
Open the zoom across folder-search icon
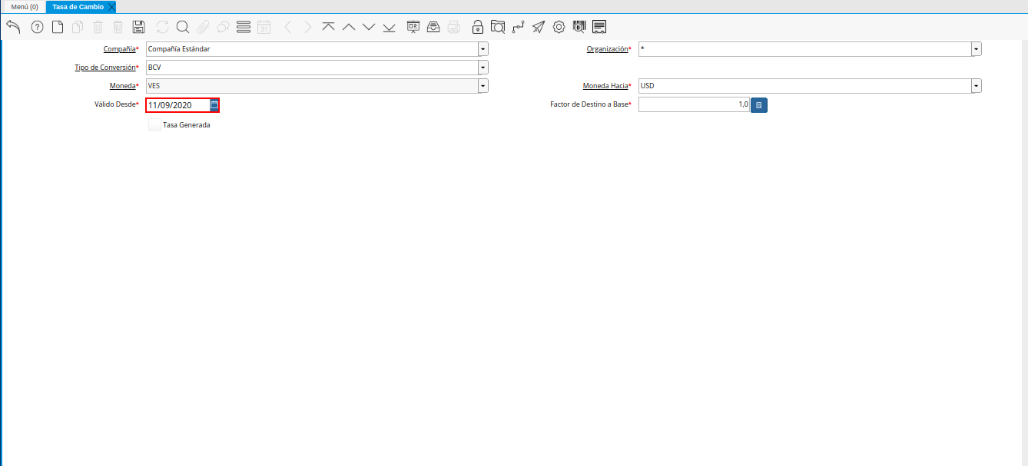coord(498,27)
